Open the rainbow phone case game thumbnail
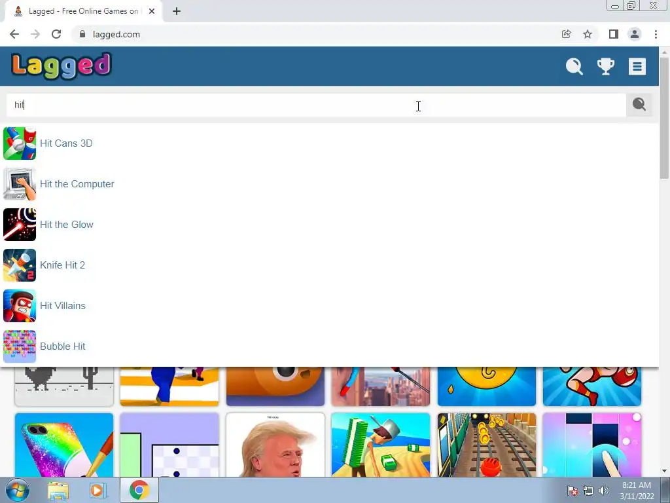670x503 pixels. tap(64, 445)
